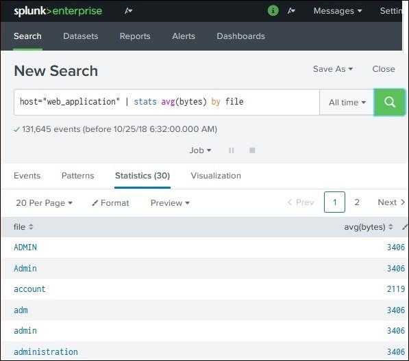The width and height of the screenshot is (409, 361).
Task: Switch to the Visualization tab
Action: (x=216, y=176)
